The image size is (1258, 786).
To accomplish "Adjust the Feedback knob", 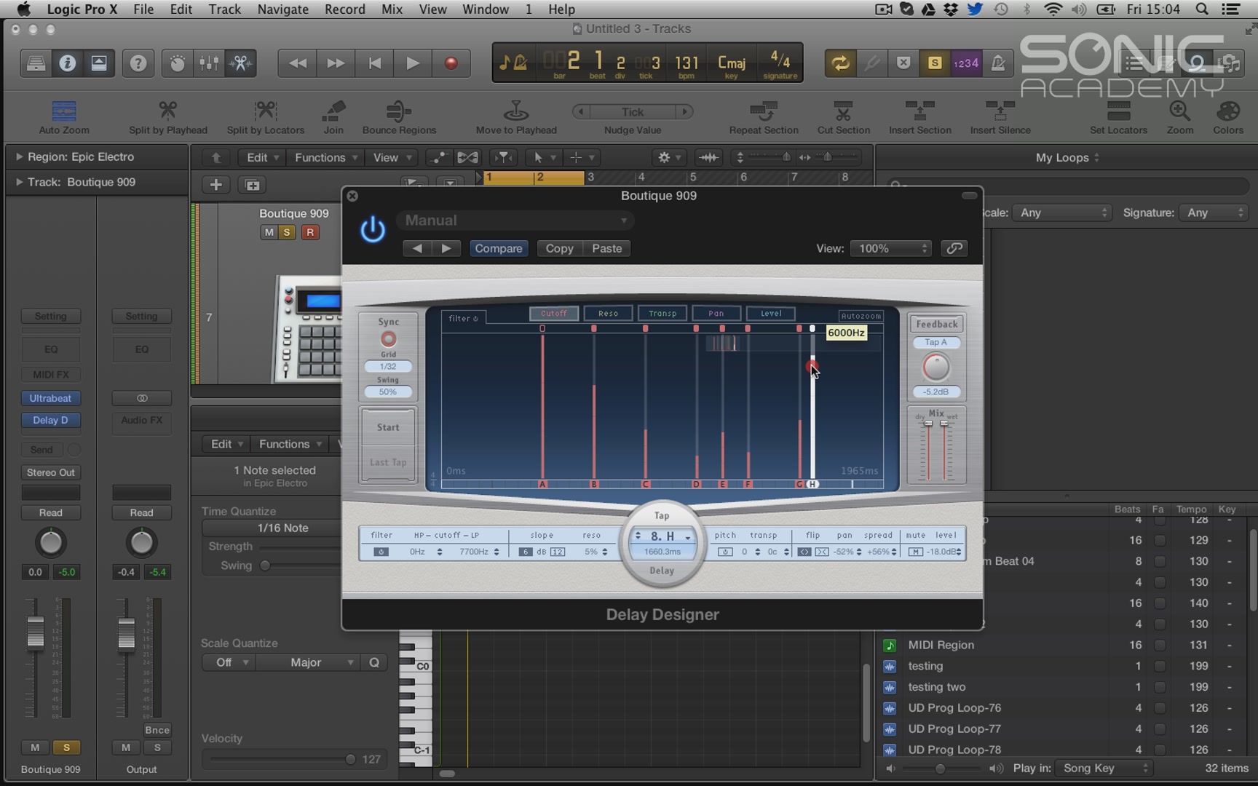I will tap(936, 368).
